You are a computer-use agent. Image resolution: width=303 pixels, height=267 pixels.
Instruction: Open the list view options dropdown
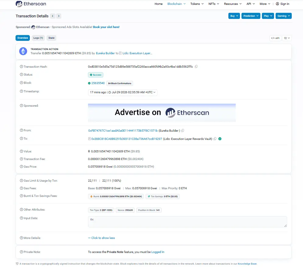pyautogui.click(x=287, y=38)
